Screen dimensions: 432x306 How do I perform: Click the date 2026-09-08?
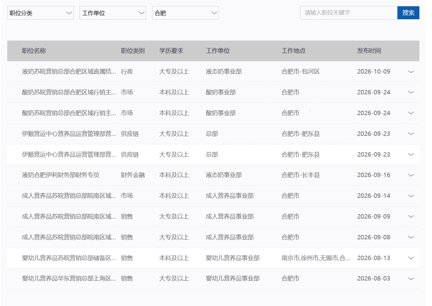pyautogui.click(x=374, y=237)
